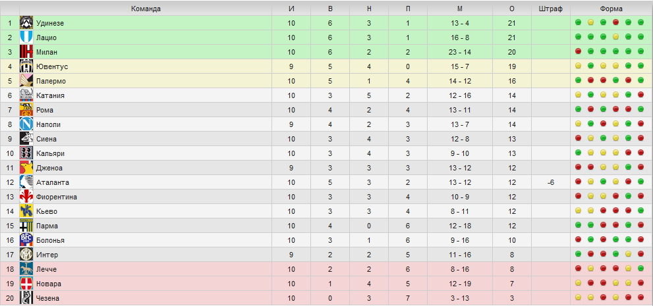This screenshot has height=306, width=653.
Task: Click the Форма column header
Action: point(611,9)
